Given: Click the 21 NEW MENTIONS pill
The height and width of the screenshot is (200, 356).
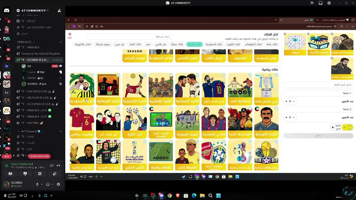Looking at the screenshot, I should pos(39,156).
